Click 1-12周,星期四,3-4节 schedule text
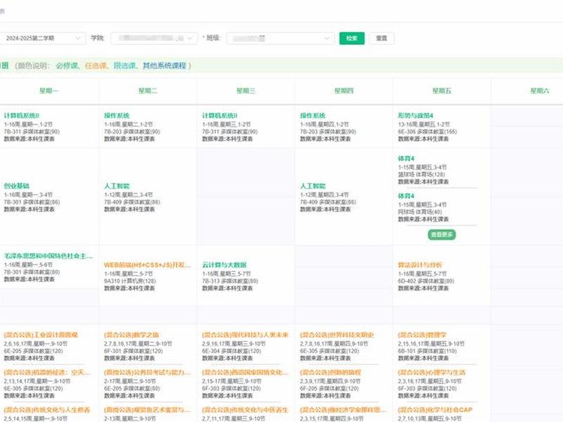The width and height of the screenshot is (563, 422). coord(324,195)
